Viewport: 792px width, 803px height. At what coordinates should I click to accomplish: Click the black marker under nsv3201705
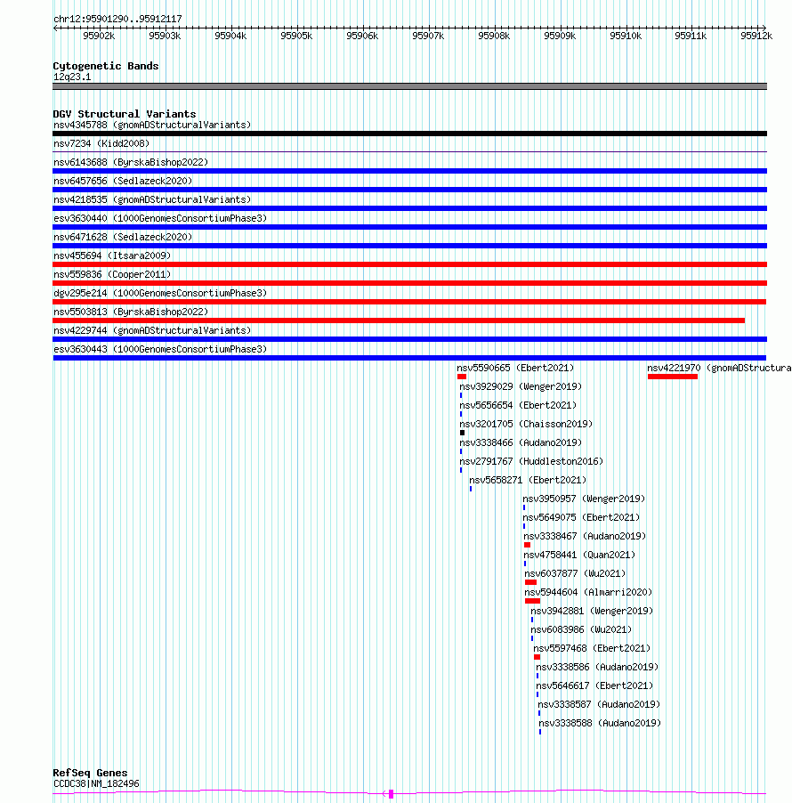coord(463,433)
